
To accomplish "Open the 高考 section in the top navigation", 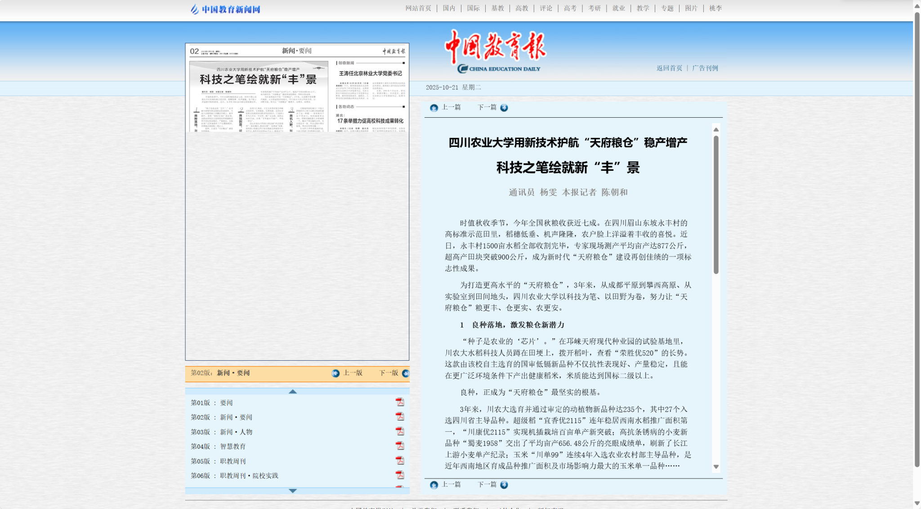I will [x=570, y=8].
